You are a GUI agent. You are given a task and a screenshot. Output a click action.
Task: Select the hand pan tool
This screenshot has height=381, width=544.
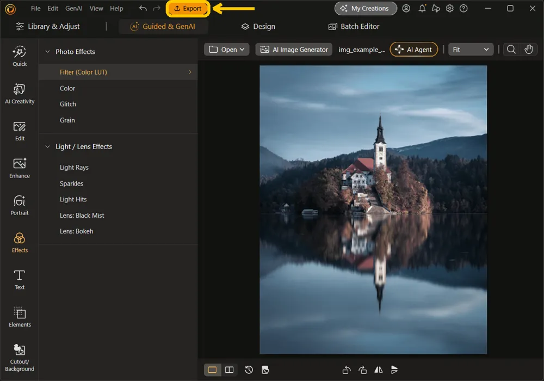(x=528, y=50)
